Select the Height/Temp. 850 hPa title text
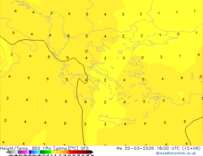 pos(26,148)
